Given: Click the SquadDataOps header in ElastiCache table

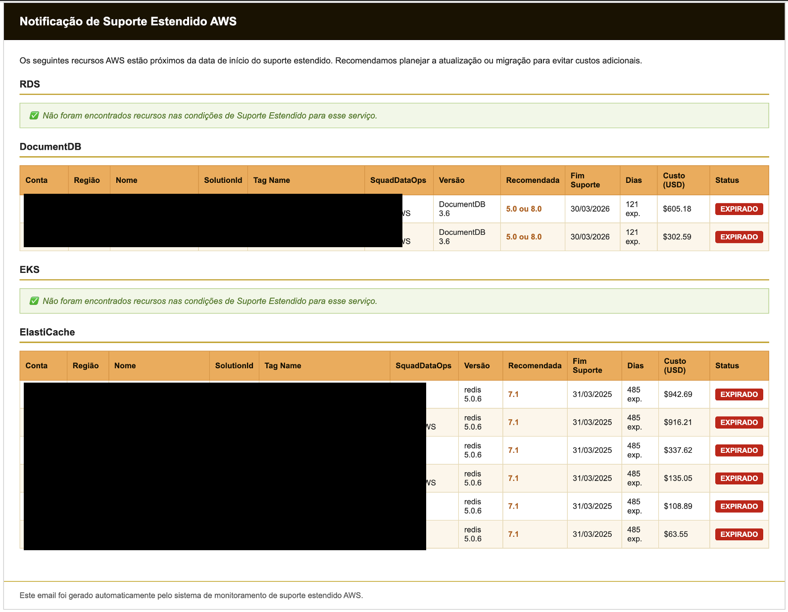Looking at the screenshot, I should (424, 366).
